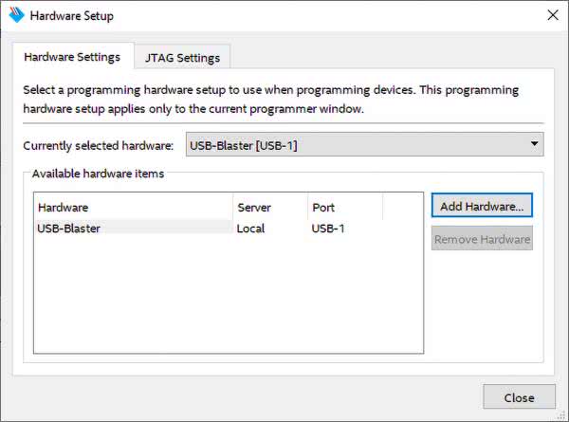Viewport: 569px width, 422px height.
Task: Click the Remove Hardware button
Action: [x=482, y=239]
